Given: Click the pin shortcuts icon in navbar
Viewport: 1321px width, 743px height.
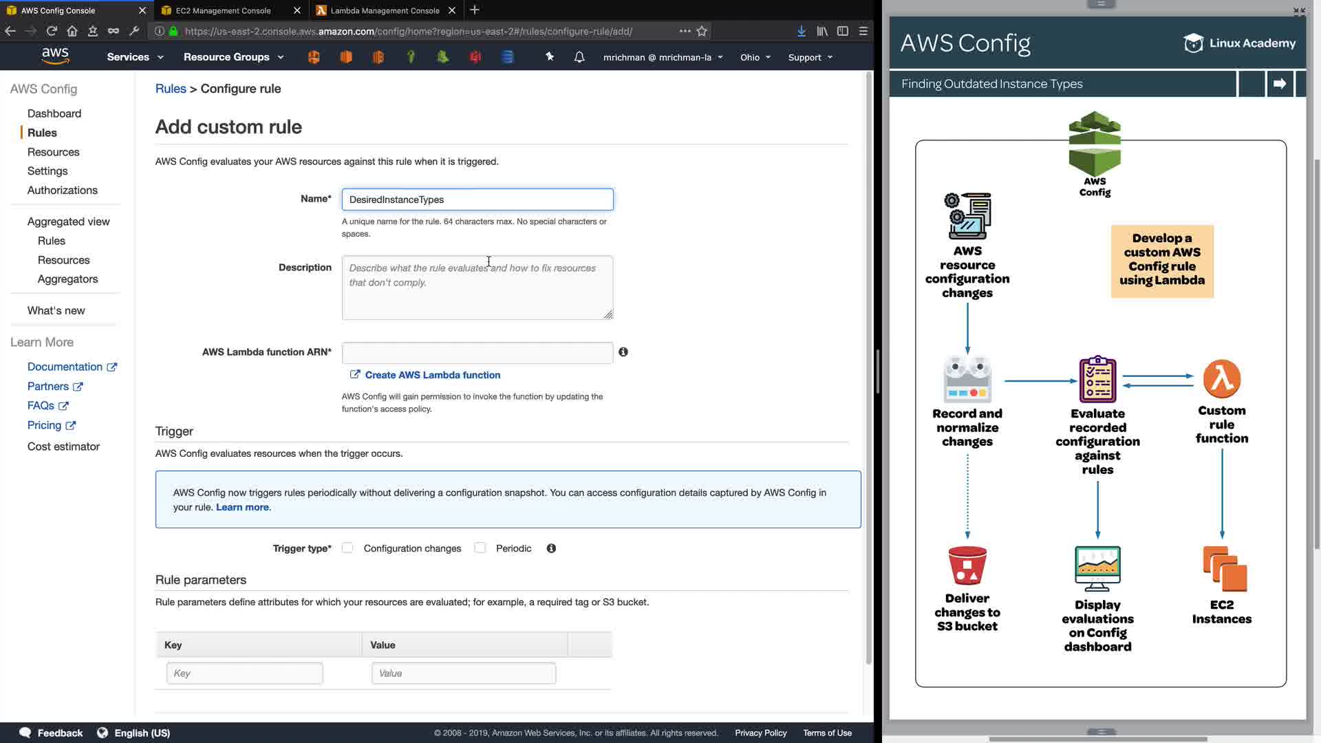Looking at the screenshot, I should pos(549,57).
